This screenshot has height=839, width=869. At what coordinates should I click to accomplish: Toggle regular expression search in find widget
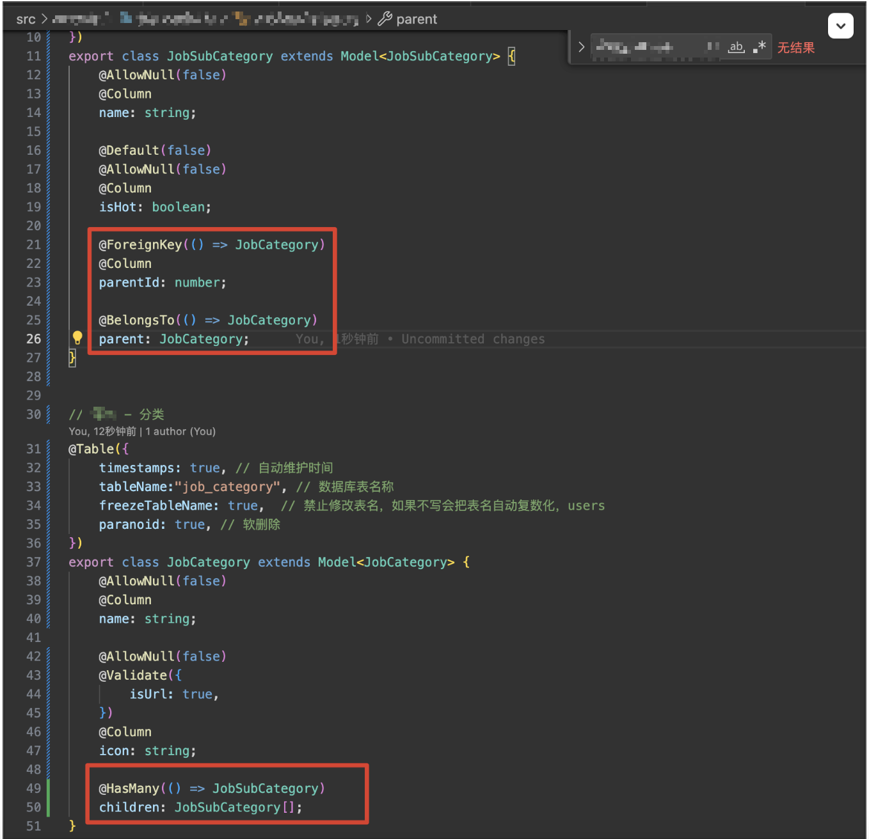[760, 47]
